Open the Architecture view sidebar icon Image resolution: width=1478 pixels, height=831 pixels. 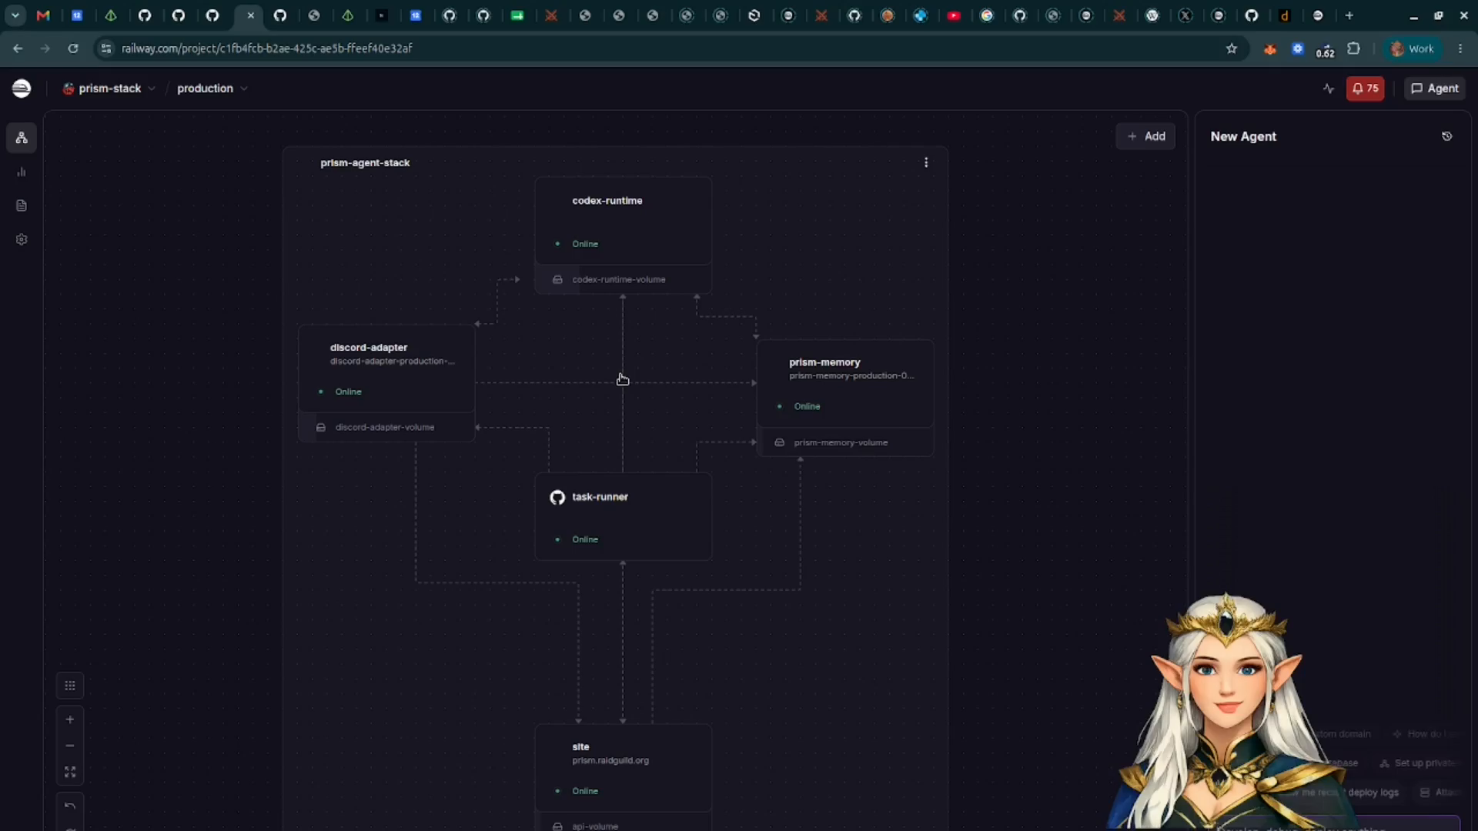click(x=22, y=138)
